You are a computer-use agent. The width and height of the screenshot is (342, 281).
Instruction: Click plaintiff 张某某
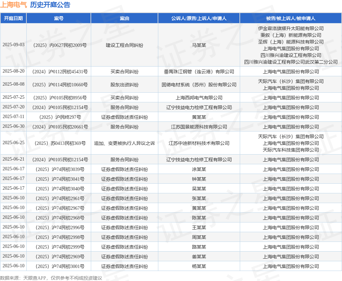click(199, 199)
